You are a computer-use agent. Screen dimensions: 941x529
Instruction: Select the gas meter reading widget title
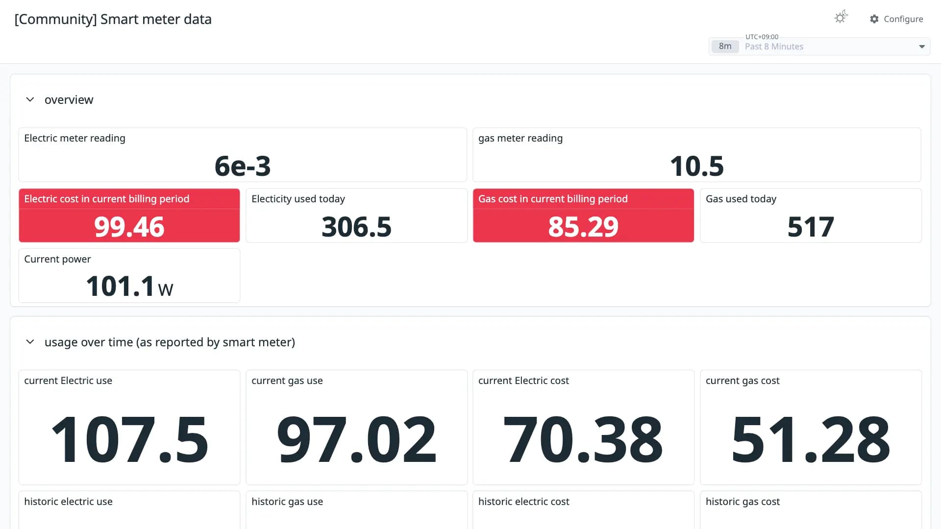click(x=520, y=138)
